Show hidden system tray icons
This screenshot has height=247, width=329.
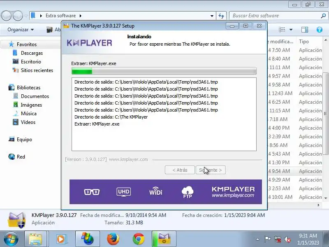[x=258, y=239]
